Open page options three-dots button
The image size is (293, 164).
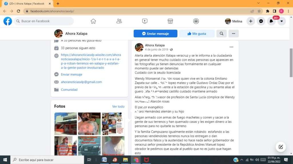233,34
